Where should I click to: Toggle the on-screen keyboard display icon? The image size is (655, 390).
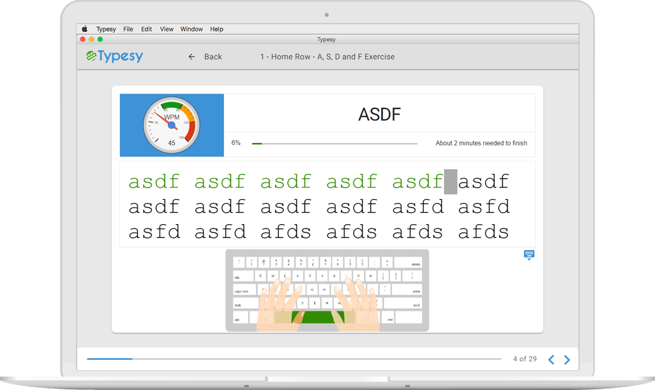[529, 255]
